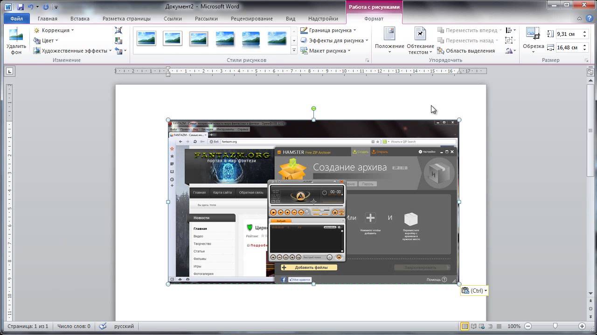Click the zoom slider handle
Screen dimensions: 597x335
pos(555,326)
